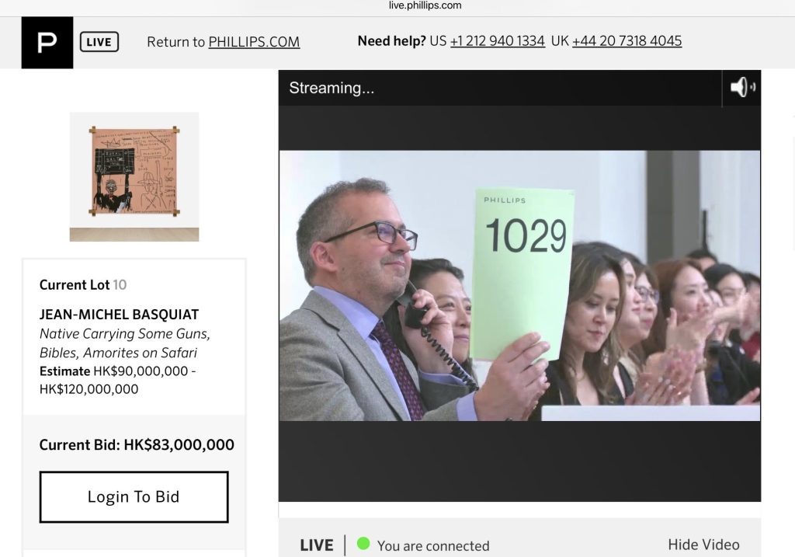
Task: Click the live auction video stream
Action: tap(519, 285)
